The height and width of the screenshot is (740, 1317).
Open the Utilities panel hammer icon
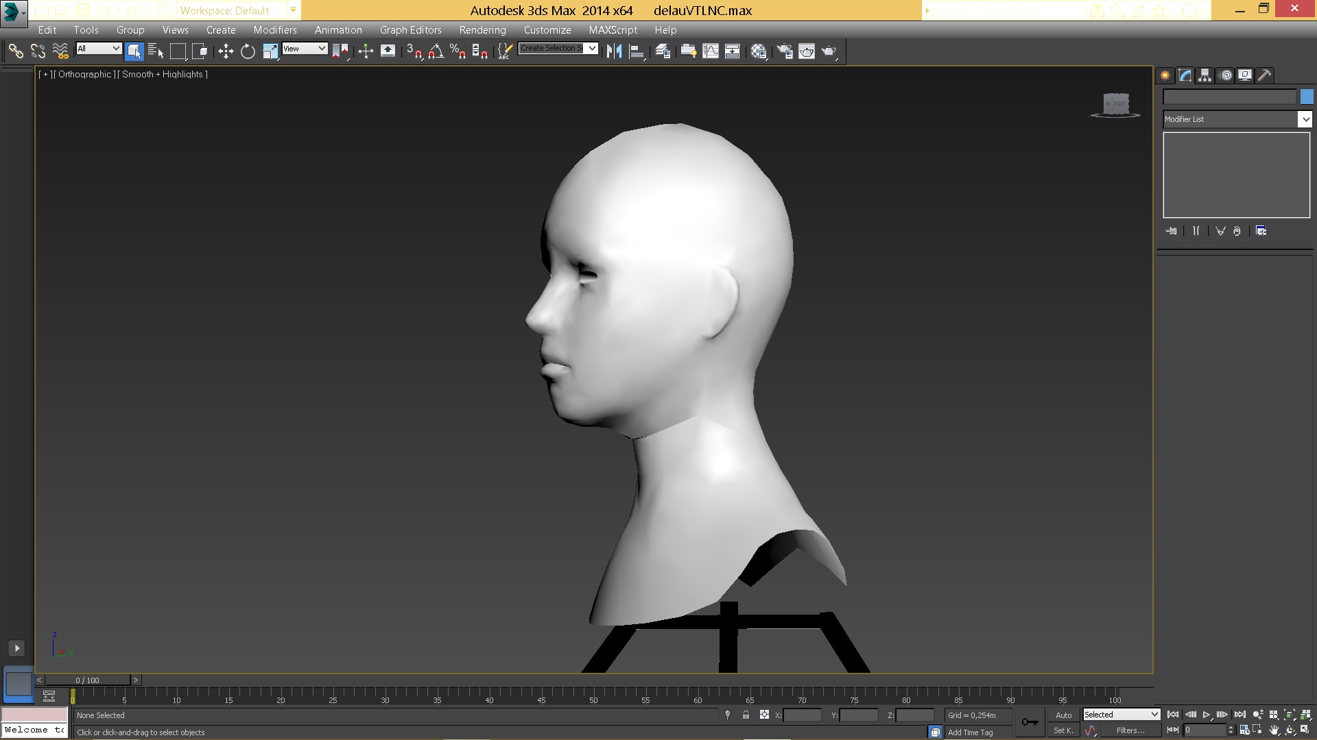pyautogui.click(x=1264, y=75)
